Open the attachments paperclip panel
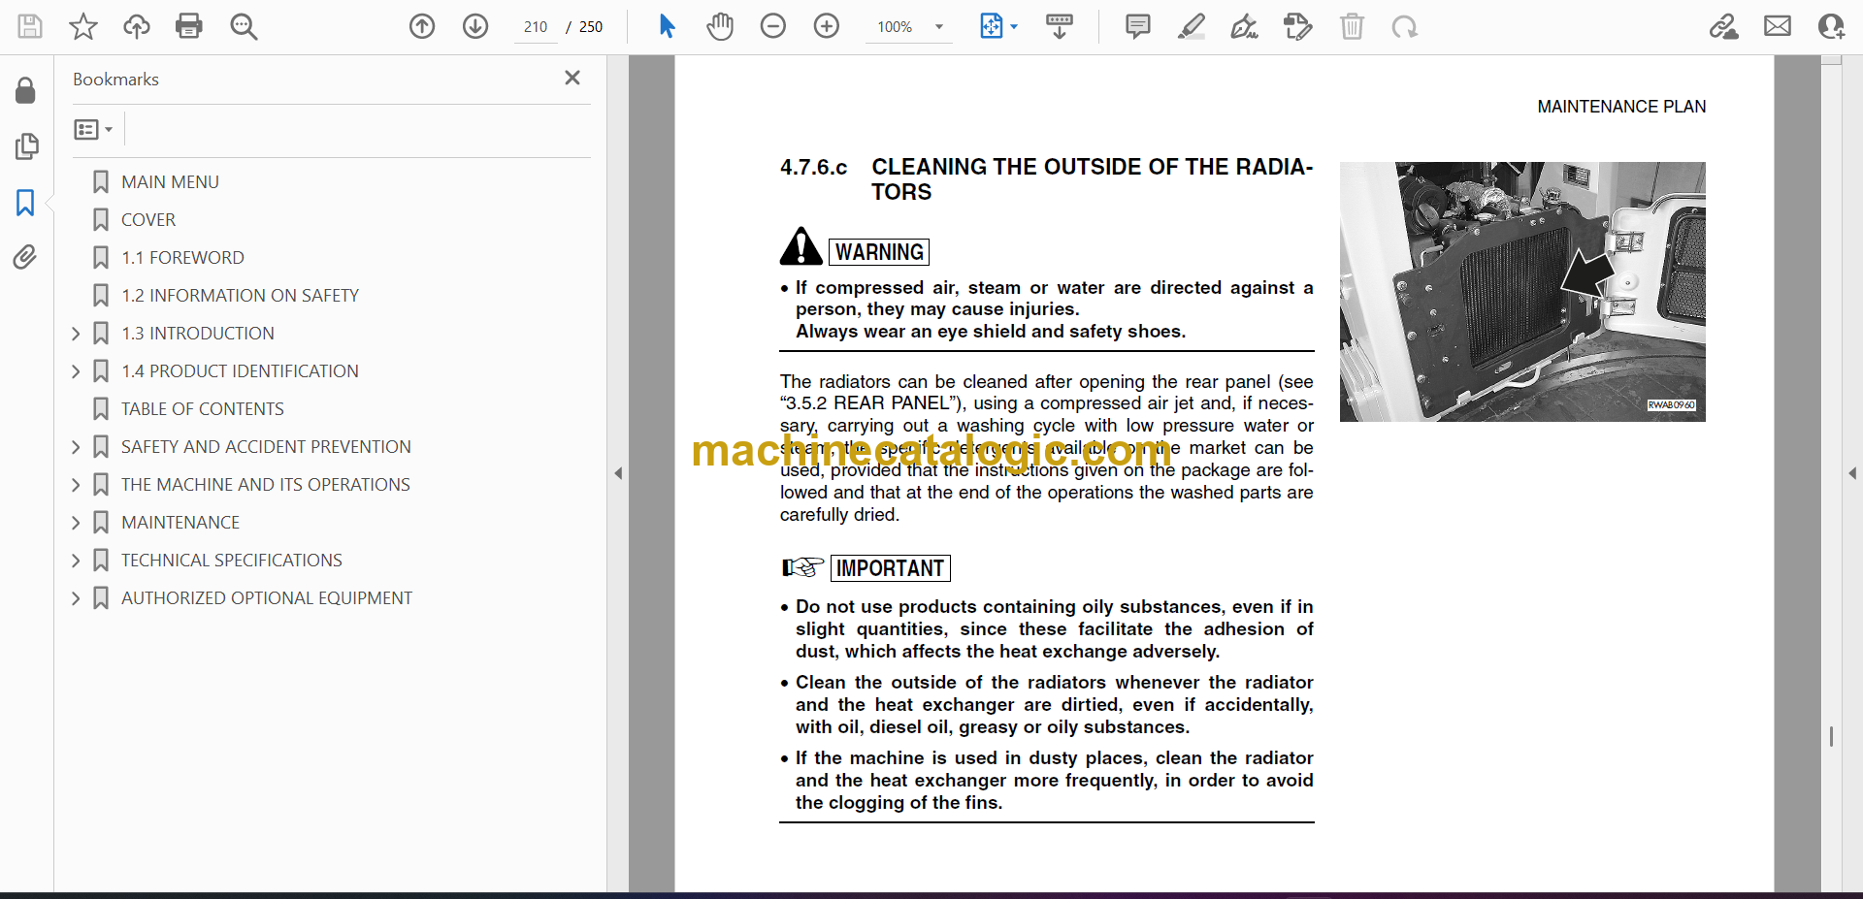Screen dimensions: 1863x899 pyautogui.click(x=26, y=257)
